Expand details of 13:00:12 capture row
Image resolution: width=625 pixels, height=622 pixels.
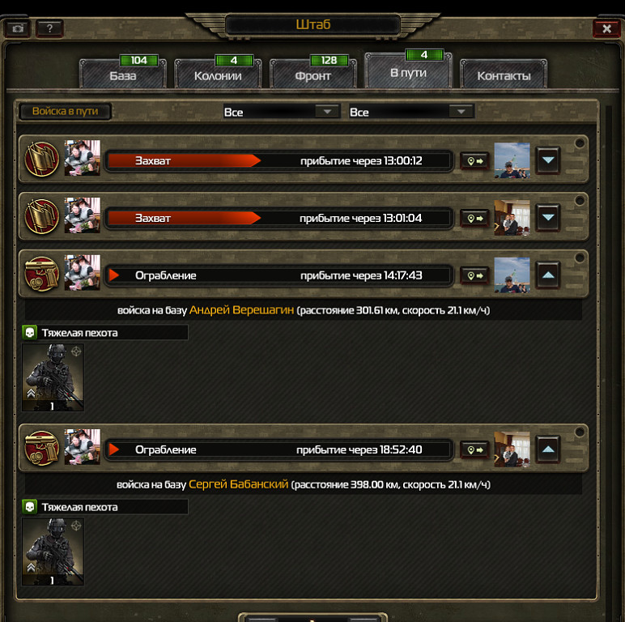pos(548,160)
